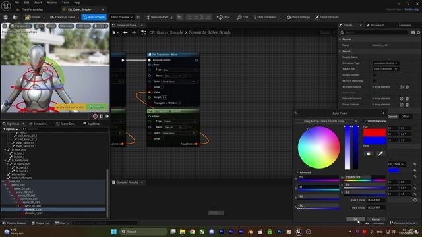This screenshot has width=422, height=237.
Task: Click the blue New color swatch
Action: tap(374, 140)
